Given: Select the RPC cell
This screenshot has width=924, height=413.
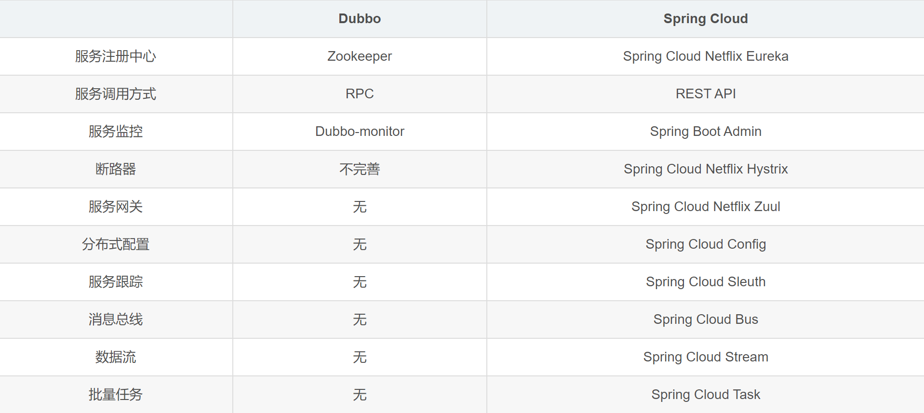Looking at the screenshot, I should pyautogui.click(x=360, y=94).
